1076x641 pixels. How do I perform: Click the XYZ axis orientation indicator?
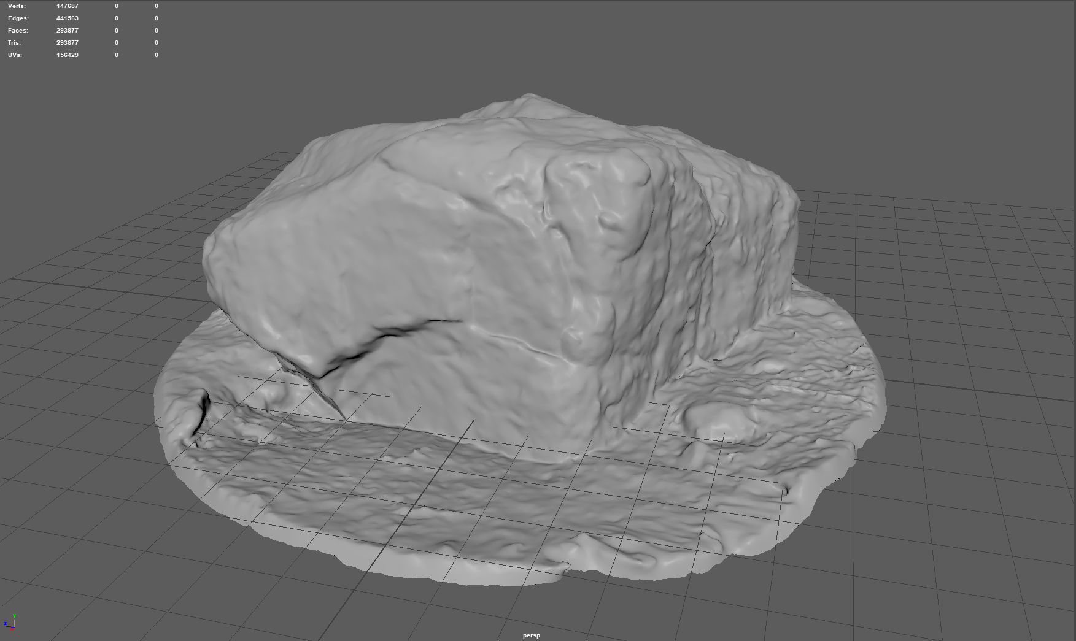point(10,621)
